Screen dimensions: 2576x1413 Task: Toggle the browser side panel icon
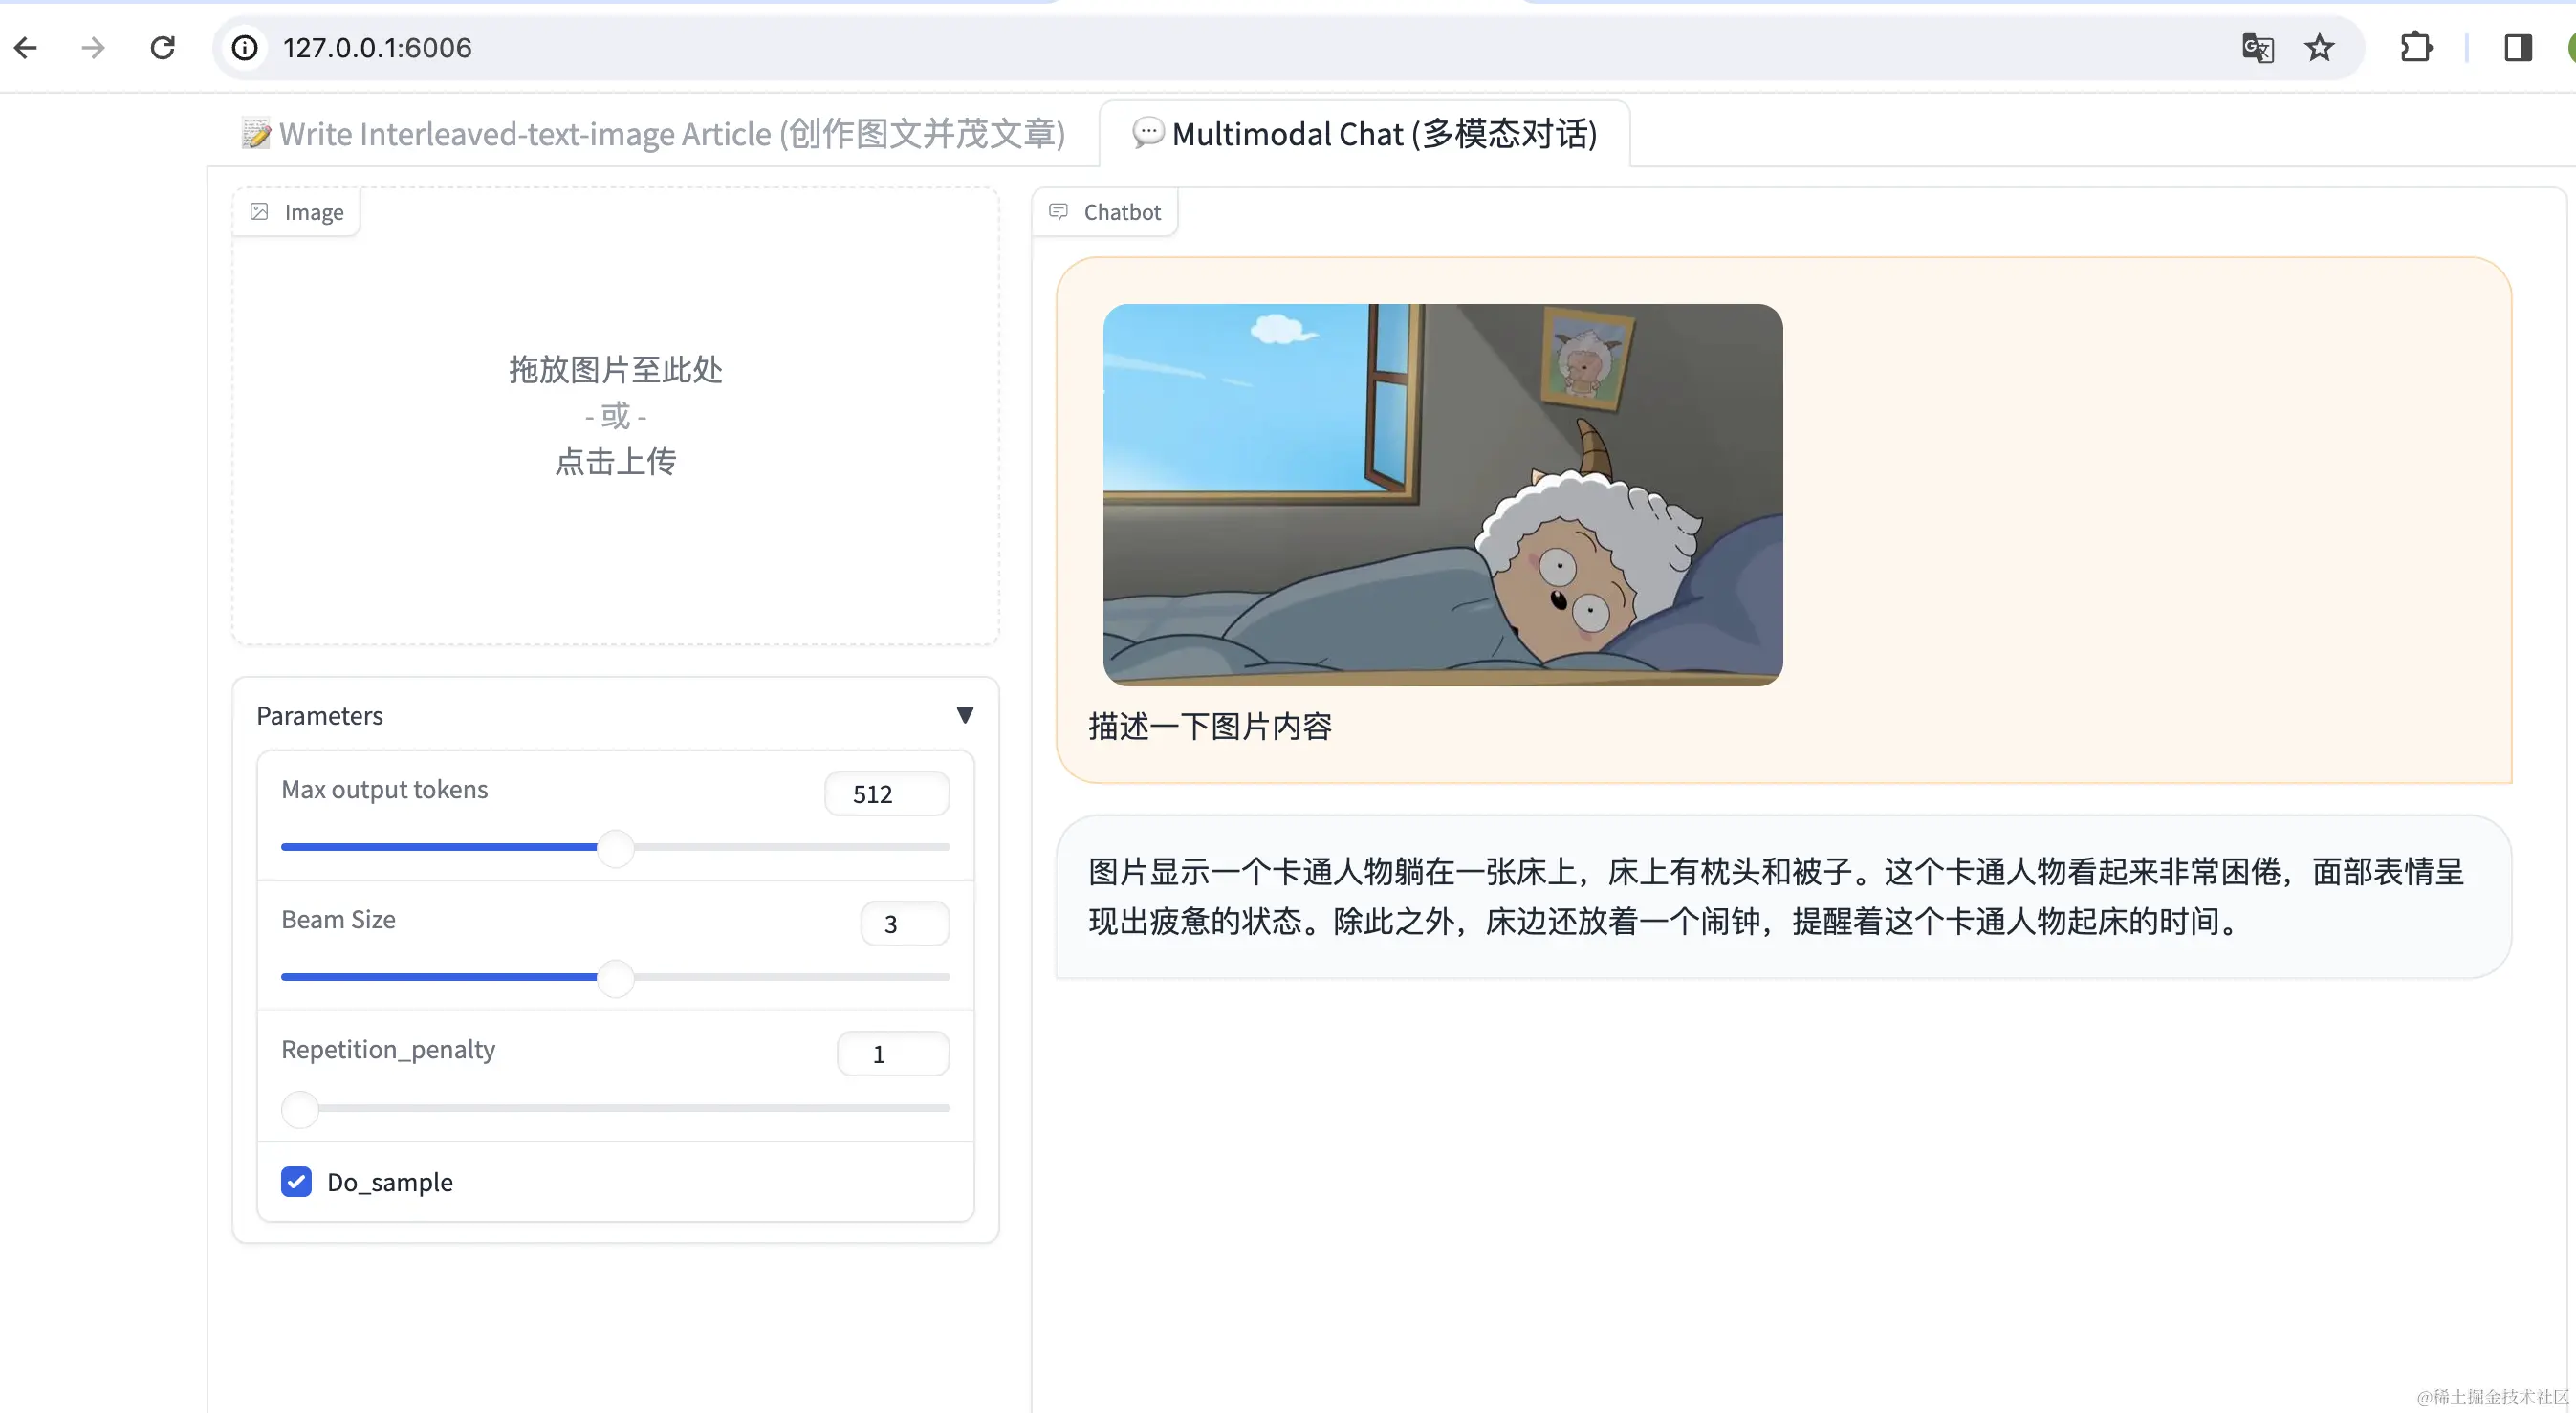[2517, 47]
